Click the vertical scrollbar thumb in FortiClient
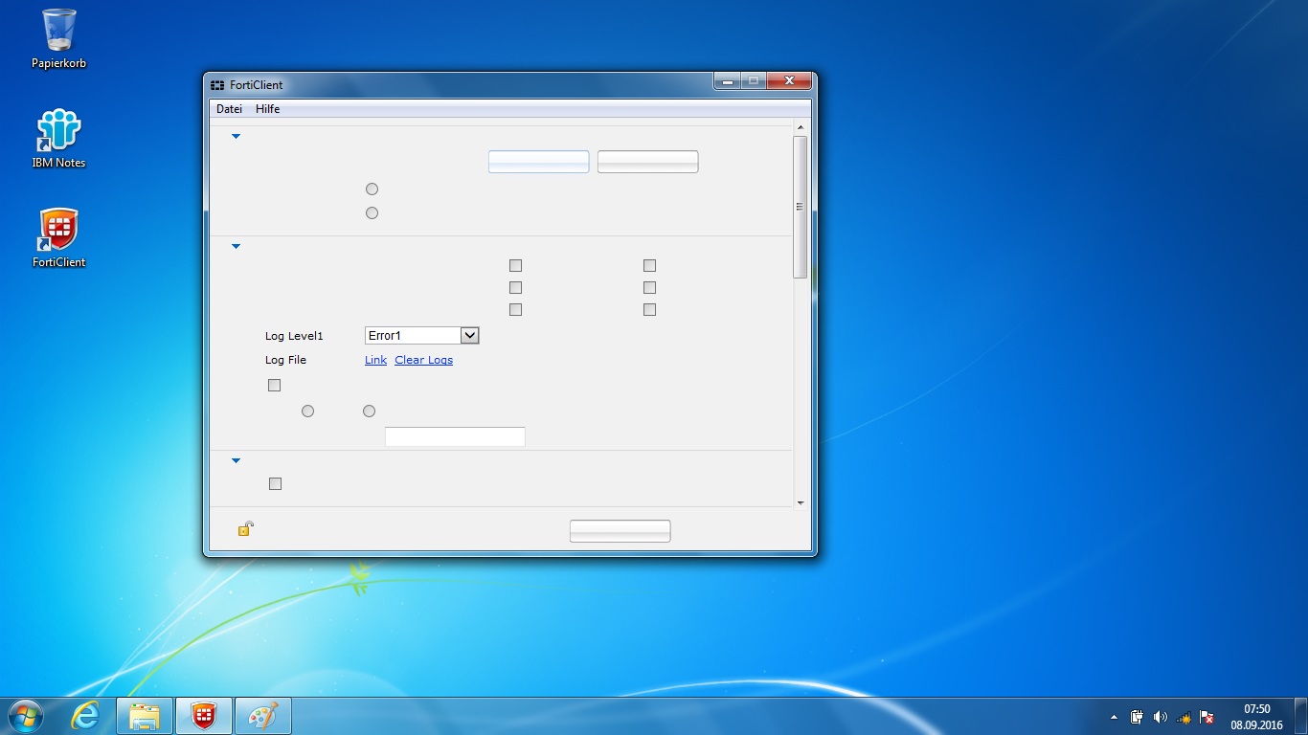The width and height of the screenshot is (1308, 735). [x=801, y=207]
